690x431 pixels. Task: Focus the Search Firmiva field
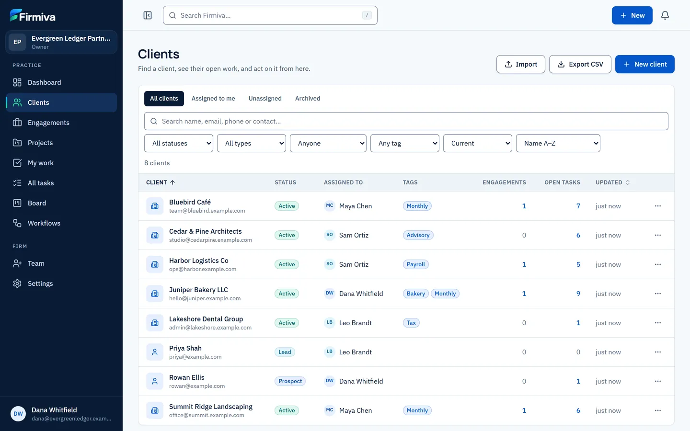point(270,15)
